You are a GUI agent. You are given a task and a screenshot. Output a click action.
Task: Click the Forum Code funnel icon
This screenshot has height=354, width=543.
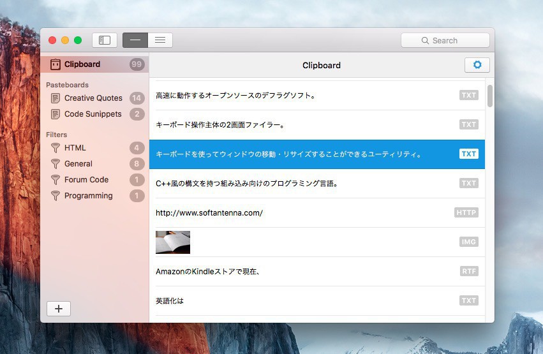pyautogui.click(x=55, y=180)
